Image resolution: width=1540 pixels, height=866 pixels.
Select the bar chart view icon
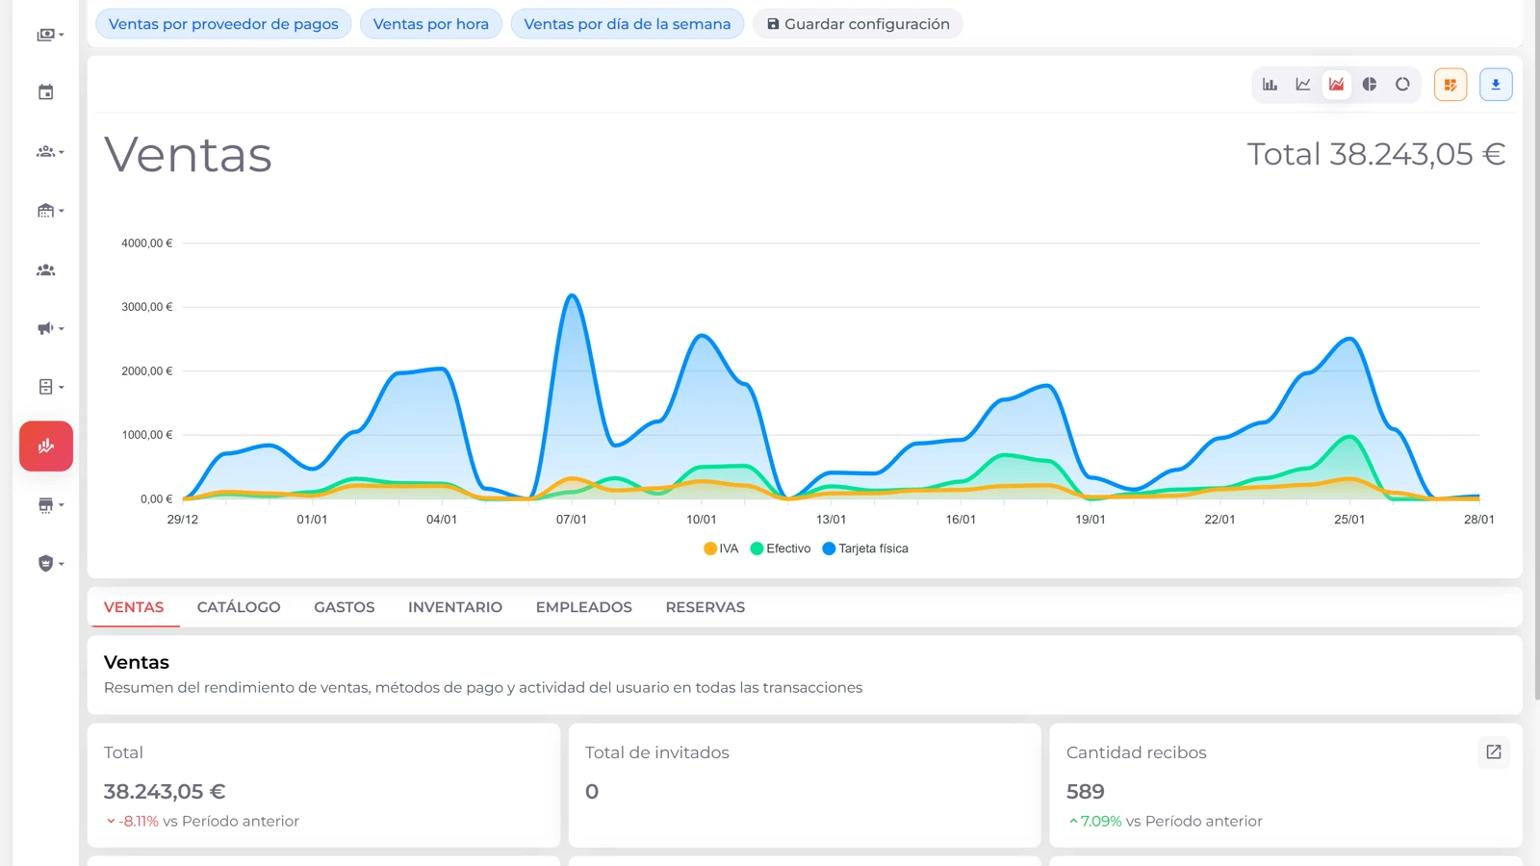pyautogui.click(x=1270, y=85)
